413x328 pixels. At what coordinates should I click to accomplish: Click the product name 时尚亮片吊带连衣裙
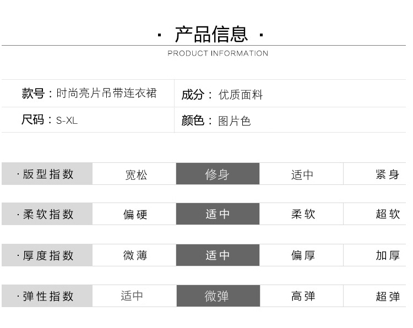pos(106,94)
